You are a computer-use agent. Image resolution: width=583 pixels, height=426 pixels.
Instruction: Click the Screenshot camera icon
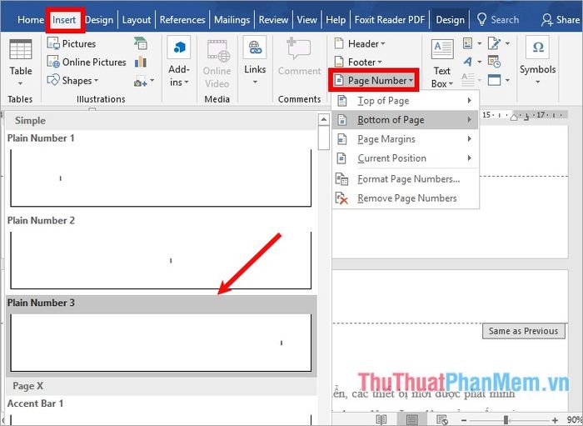click(140, 83)
